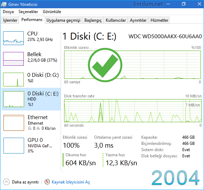Click the 3,0 ms response time value
The height and width of the screenshot is (190, 204).
coord(104,145)
